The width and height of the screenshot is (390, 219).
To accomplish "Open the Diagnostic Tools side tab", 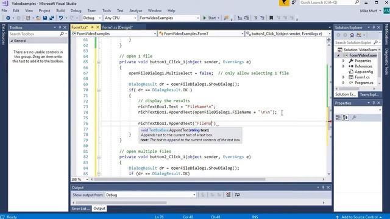I will pos(386,62).
